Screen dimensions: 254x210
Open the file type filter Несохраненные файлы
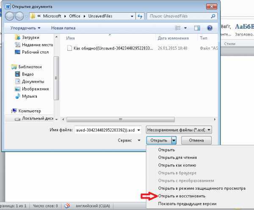click(179, 130)
